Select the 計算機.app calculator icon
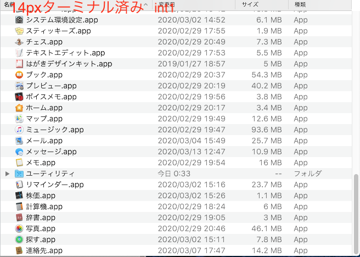This screenshot has width=360, height=257. click(19, 206)
